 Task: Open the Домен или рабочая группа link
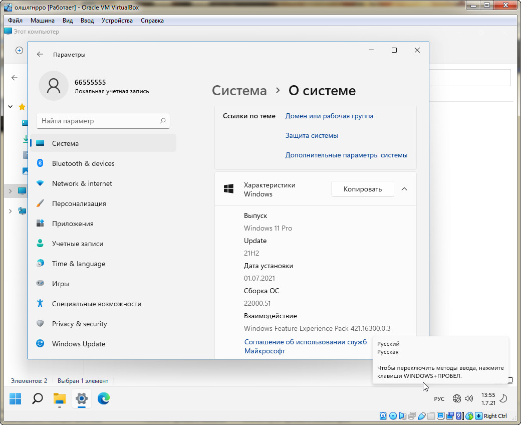pyautogui.click(x=329, y=116)
